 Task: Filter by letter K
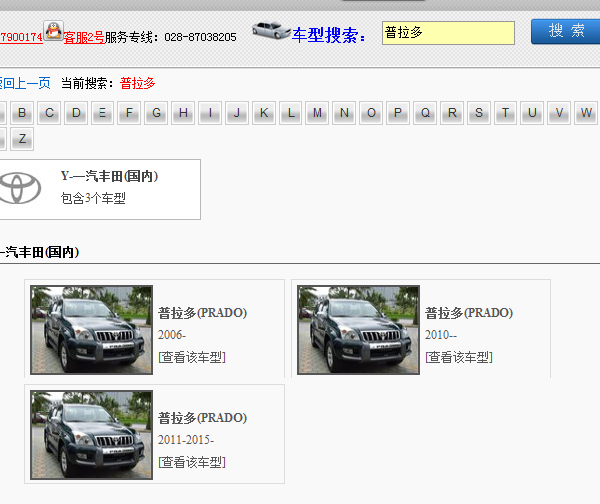point(264,113)
